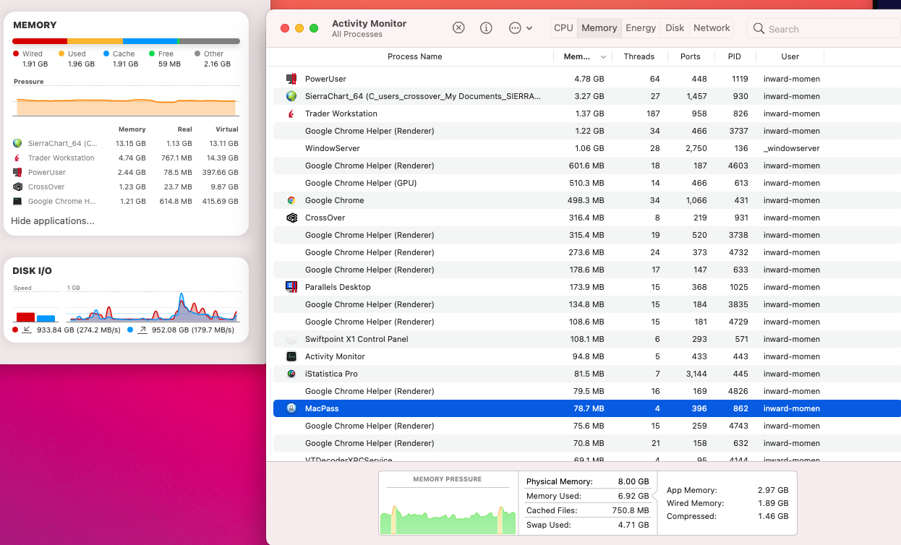Open the ellipsis more-actions toolbar menu
The height and width of the screenshot is (545, 901).
(x=520, y=28)
